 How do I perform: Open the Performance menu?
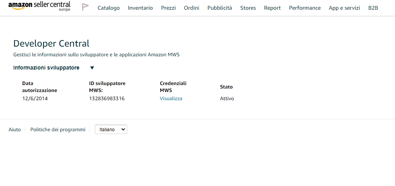click(305, 8)
